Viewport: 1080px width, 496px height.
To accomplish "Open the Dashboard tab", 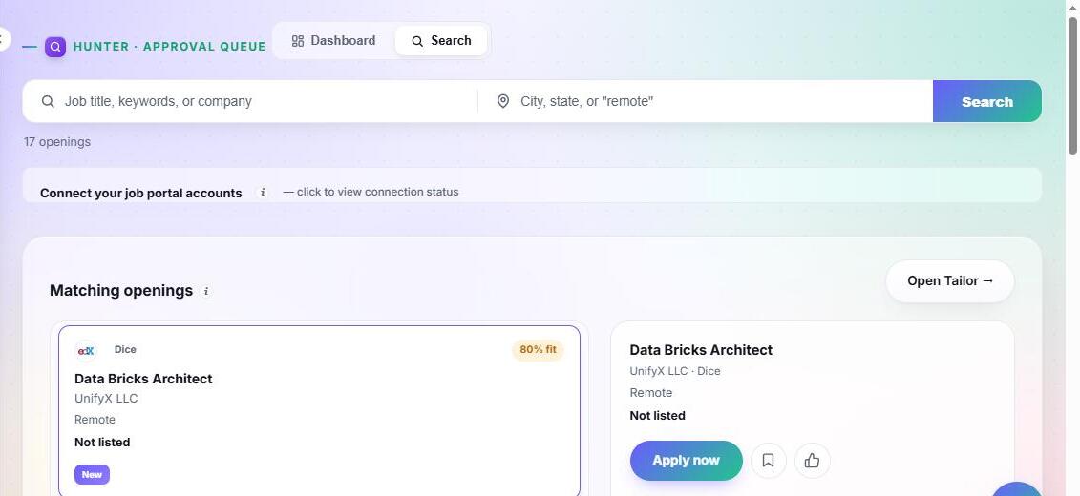I will coord(333,41).
